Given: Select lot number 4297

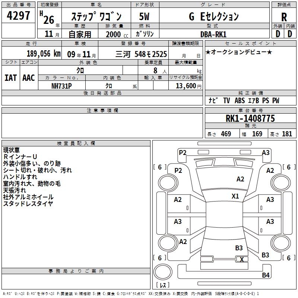Looking at the screenshot, I should coord(19,16).
